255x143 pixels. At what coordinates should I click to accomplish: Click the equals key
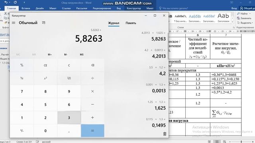pos(92,131)
